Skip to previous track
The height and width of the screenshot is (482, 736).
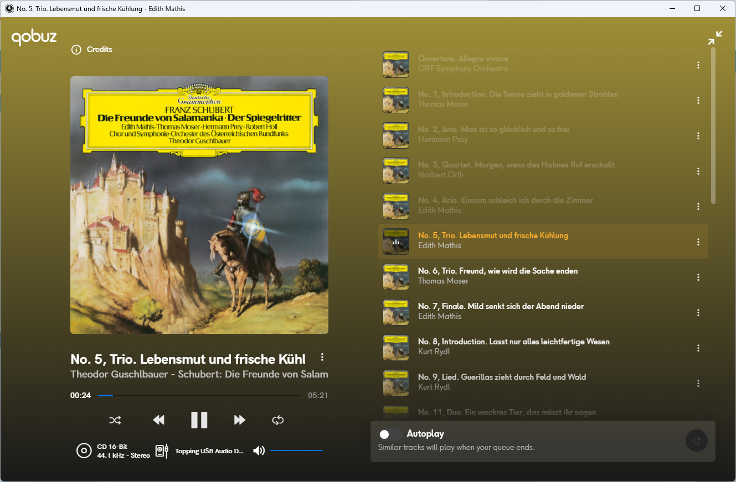[x=158, y=420]
